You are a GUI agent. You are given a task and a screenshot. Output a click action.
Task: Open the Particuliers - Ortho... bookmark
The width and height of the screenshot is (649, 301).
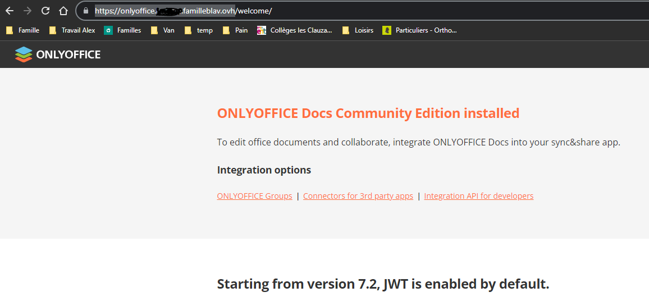pyautogui.click(x=420, y=30)
